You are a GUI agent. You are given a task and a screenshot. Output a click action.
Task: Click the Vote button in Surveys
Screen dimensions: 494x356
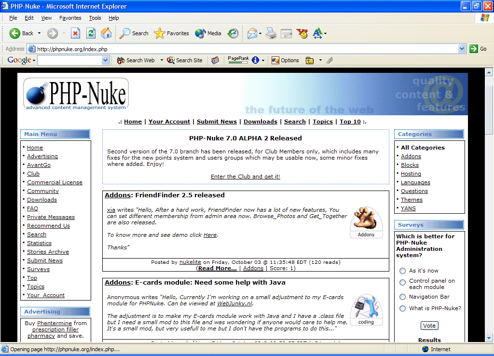(429, 326)
